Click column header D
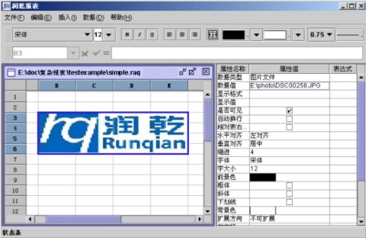The image size is (366, 238). coord(131,86)
